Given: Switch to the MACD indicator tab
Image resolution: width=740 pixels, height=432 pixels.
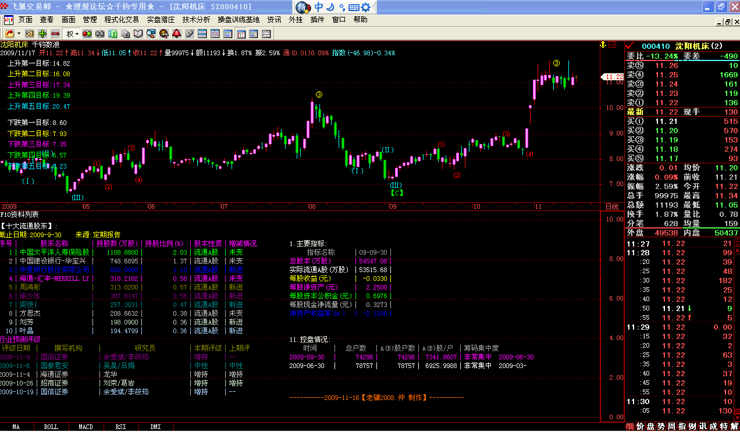Looking at the screenshot, I should point(86,427).
